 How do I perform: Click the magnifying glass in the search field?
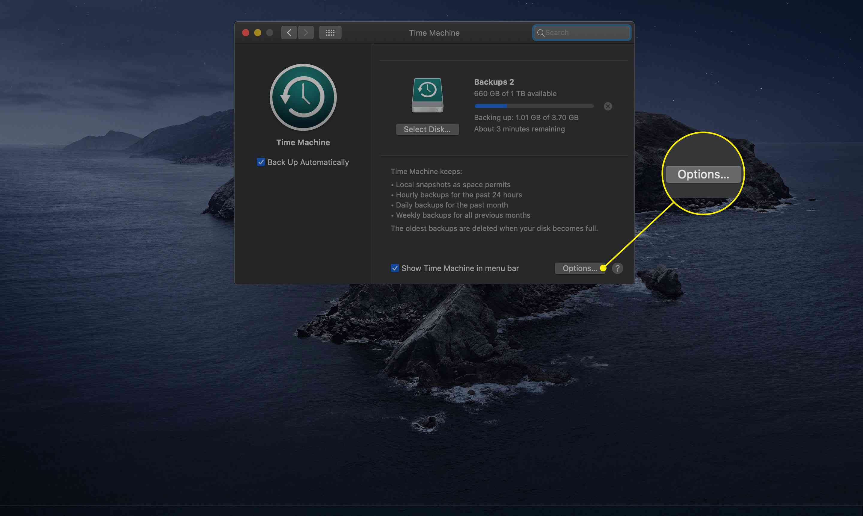point(541,33)
